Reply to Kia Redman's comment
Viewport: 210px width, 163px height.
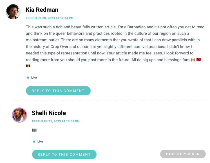(x=58, y=91)
